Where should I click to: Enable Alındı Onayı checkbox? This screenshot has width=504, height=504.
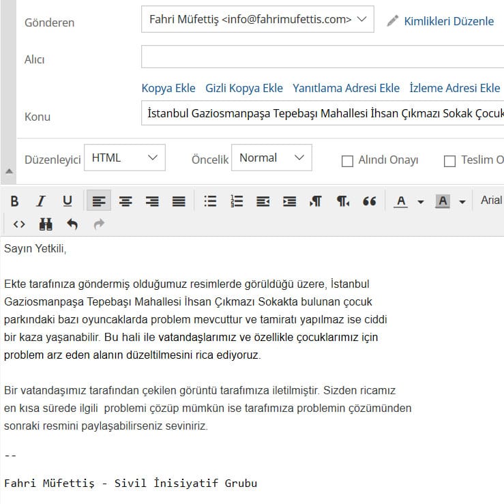coord(347,161)
